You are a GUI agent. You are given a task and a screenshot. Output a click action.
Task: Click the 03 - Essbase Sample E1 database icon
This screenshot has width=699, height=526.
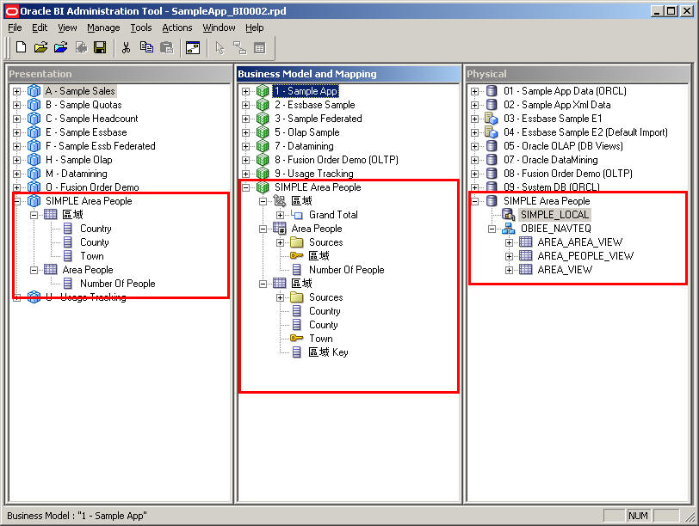tap(491, 119)
